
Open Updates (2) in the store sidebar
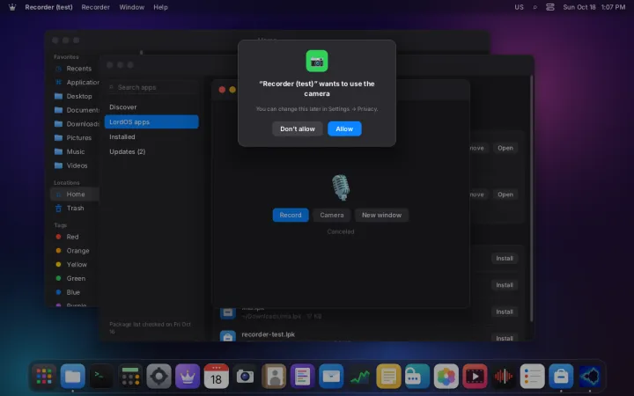151,152
